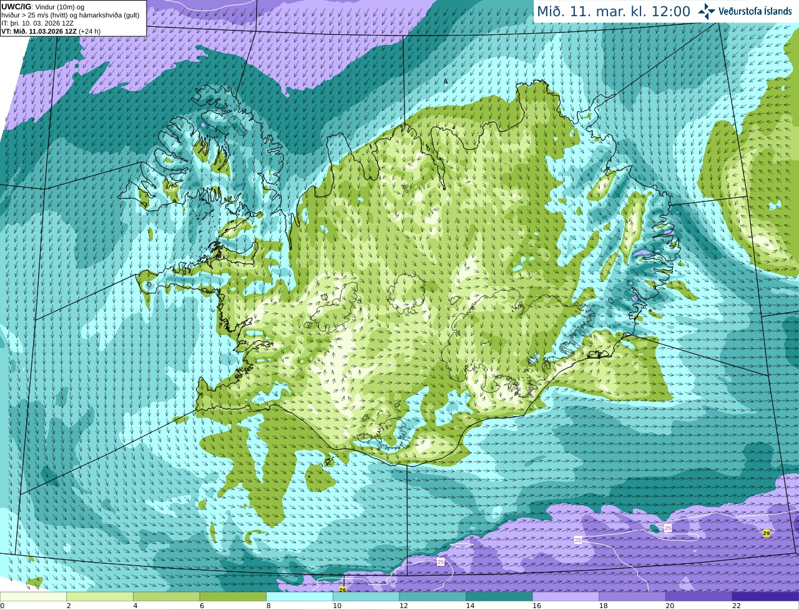The image size is (799, 610).
Task: Select the palest 0–2 m/s scale swatch
Action: [x=33, y=596]
